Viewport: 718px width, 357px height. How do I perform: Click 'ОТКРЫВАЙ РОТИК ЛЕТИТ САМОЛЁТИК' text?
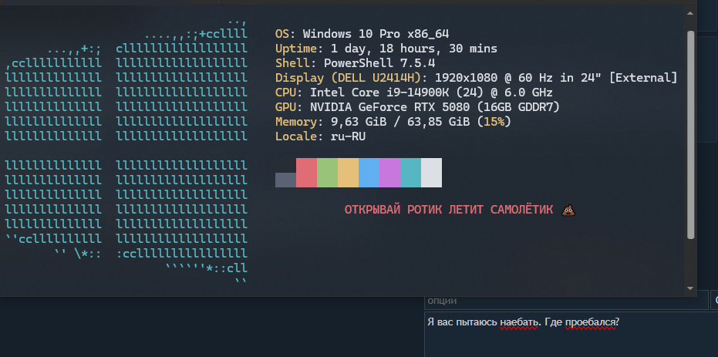(449, 210)
